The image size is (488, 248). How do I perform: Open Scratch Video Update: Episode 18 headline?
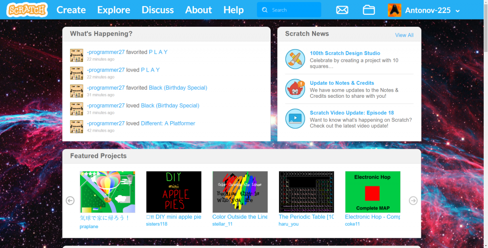point(352,113)
